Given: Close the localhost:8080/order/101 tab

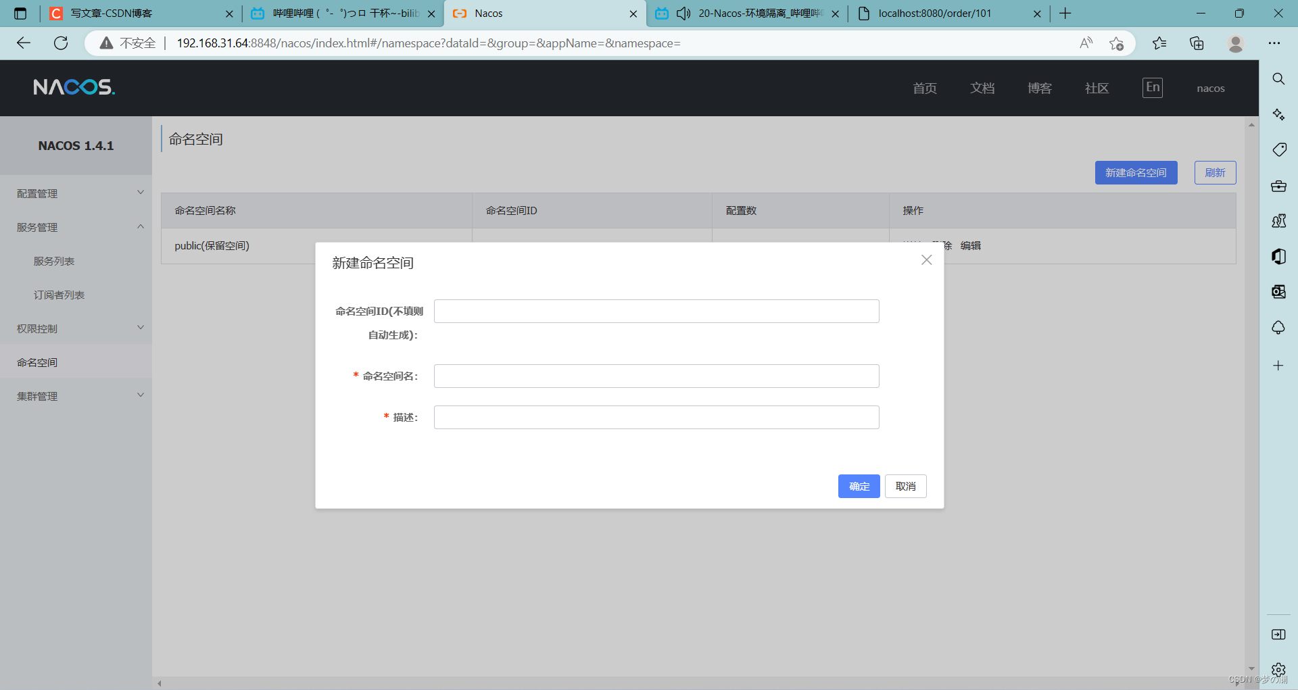Looking at the screenshot, I should [x=1037, y=14].
